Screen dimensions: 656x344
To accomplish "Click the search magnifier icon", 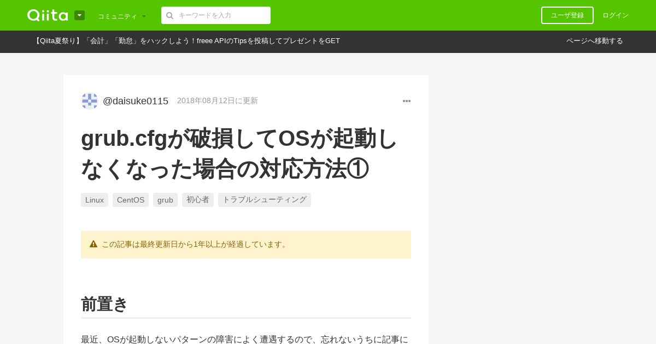I will pyautogui.click(x=170, y=15).
